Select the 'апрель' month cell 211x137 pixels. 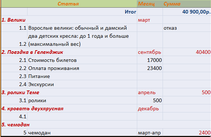tap(150, 92)
